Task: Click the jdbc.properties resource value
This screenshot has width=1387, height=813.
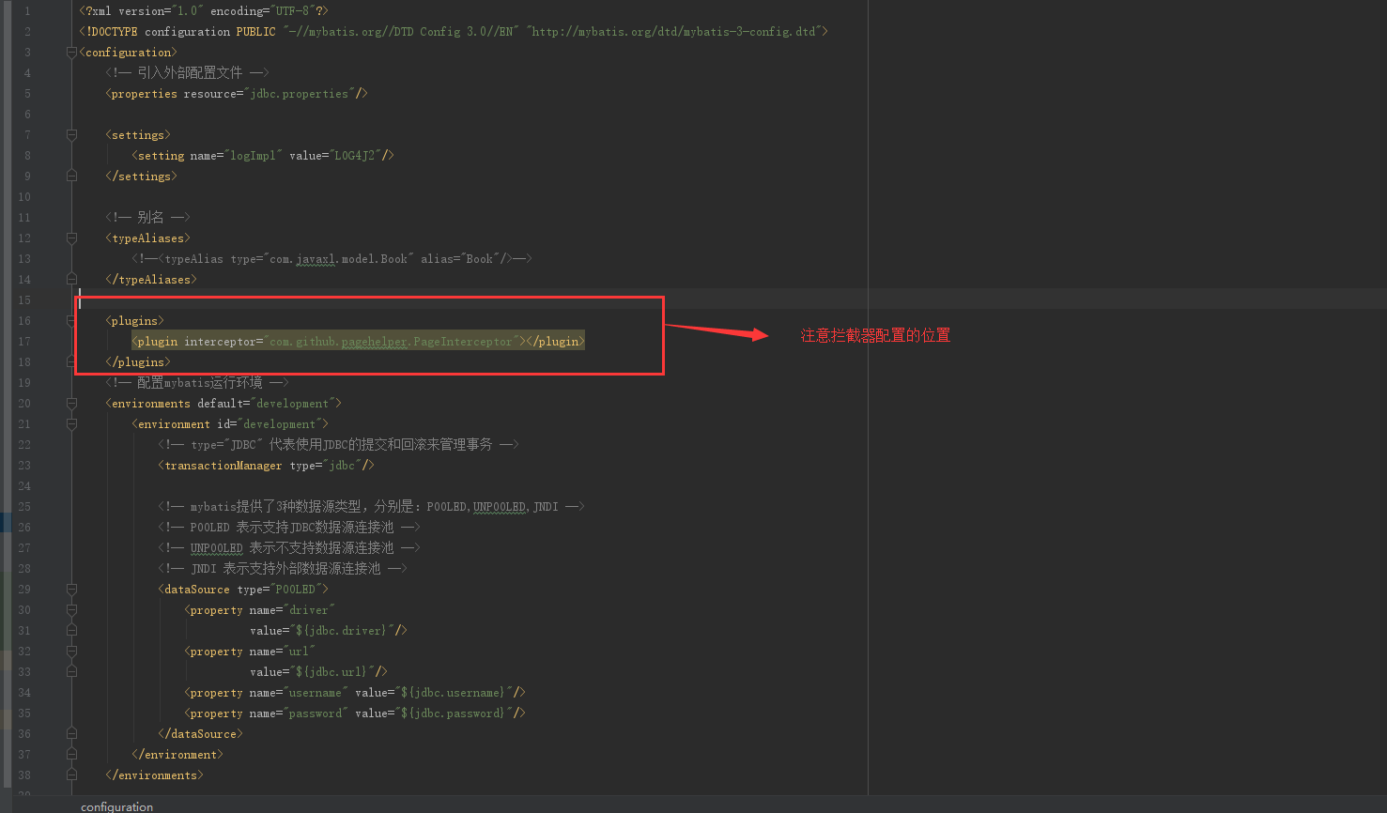Action: (299, 94)
